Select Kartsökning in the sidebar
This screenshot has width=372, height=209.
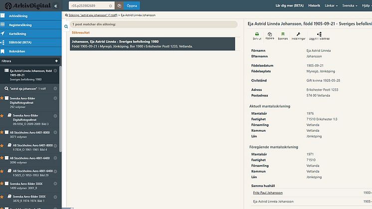click(31, 33)
